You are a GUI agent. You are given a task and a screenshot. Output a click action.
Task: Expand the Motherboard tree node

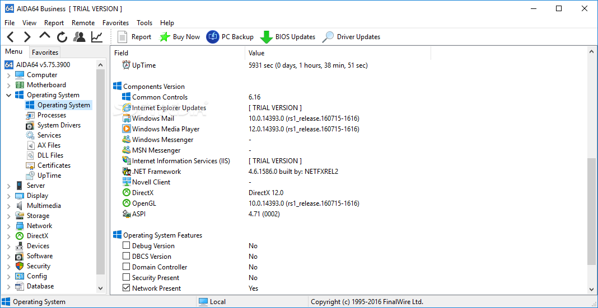9,86
